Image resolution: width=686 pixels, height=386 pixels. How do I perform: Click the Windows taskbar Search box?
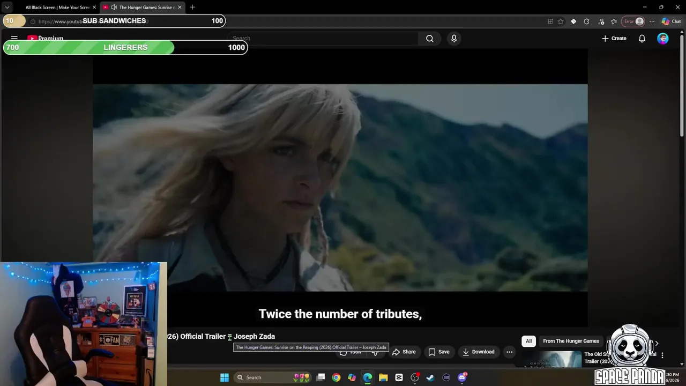[x=272, y=377]
